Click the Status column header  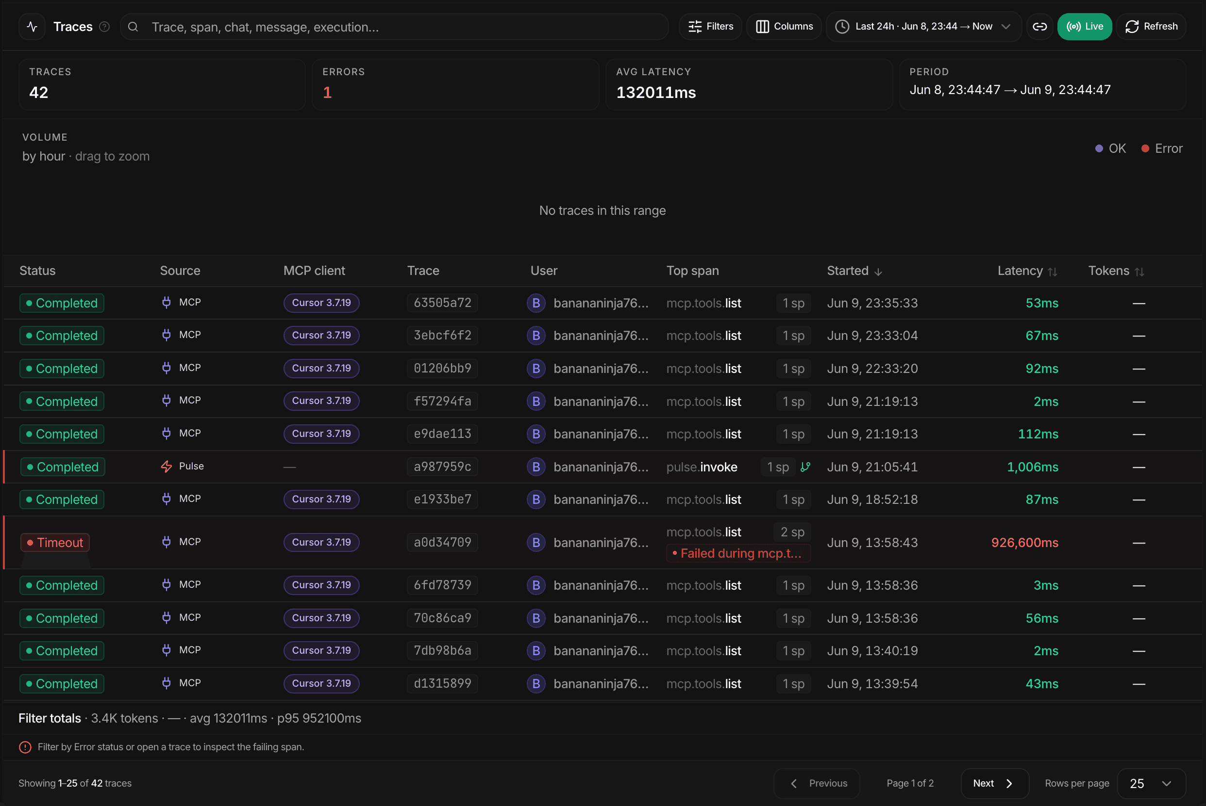point(37,271)
